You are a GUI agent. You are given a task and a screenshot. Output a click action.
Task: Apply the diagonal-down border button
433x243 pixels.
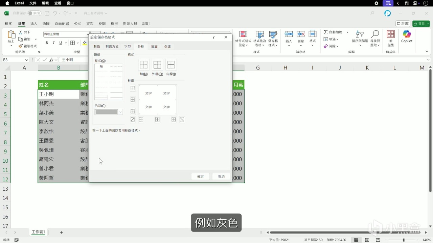coord(182,119)
